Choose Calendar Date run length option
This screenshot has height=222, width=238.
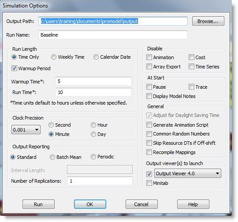pos(96,57)
